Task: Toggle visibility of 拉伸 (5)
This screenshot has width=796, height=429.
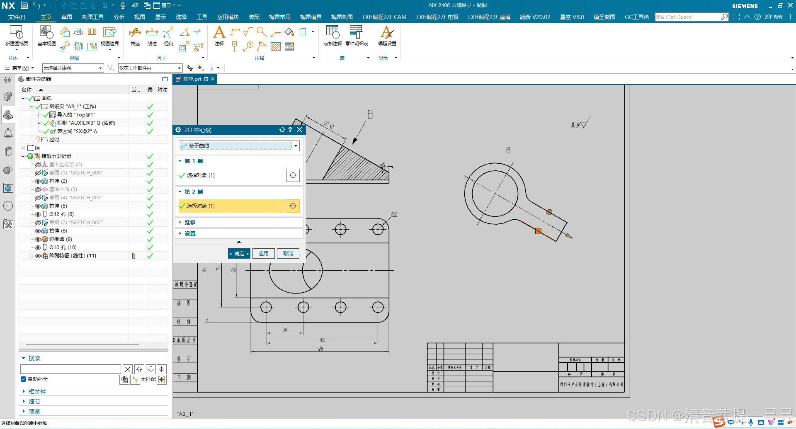Action: (38, 206)
